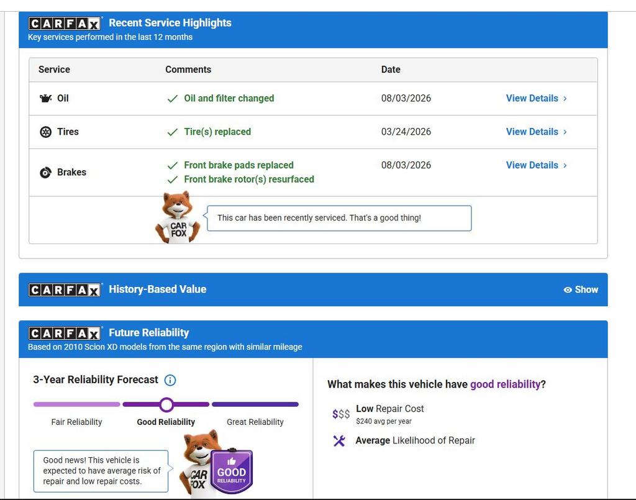Image resolution: width=636 pixels, height=500 pixels.
Task: Show the History-Based Value section
Action: pos(581,289)
